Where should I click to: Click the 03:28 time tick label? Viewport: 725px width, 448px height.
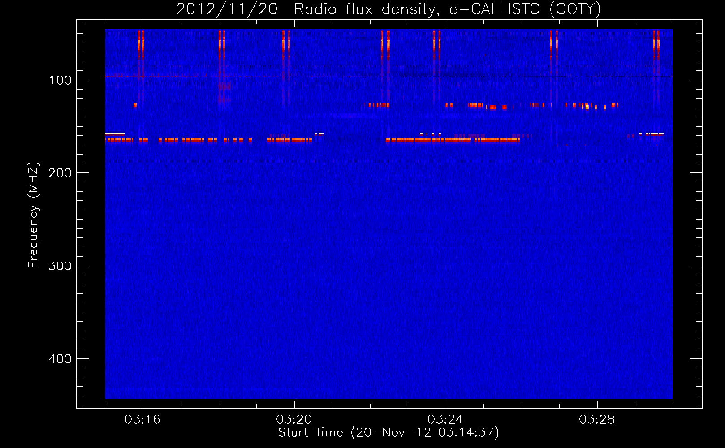597,419
